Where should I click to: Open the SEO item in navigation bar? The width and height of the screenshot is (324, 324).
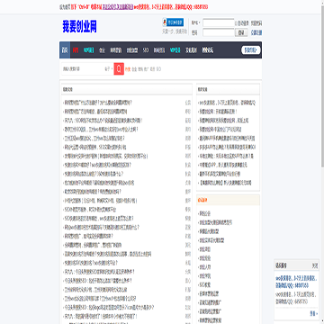pyautogui.click(x=146, y=50)
